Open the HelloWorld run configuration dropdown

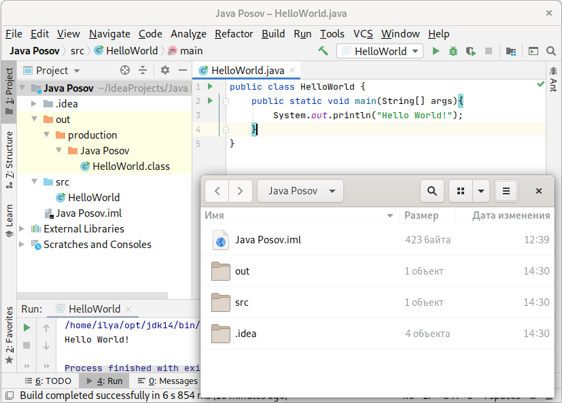click(380, 51)
